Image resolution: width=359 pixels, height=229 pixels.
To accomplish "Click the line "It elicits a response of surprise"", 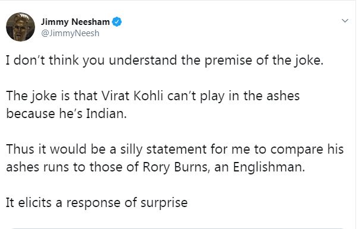I will pos(97,203).
